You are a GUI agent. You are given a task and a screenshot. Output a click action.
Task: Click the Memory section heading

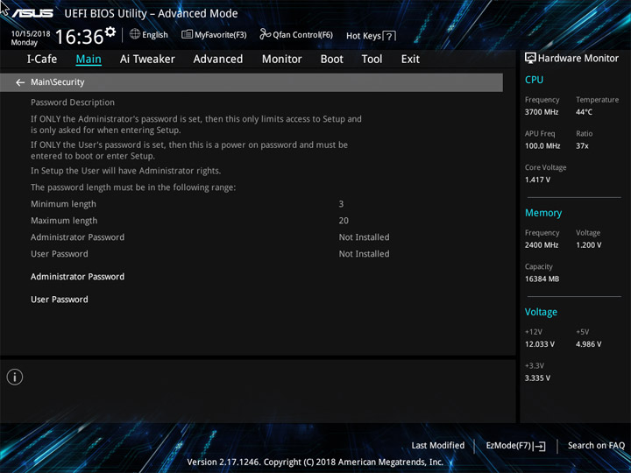click(x=543, y=213)
